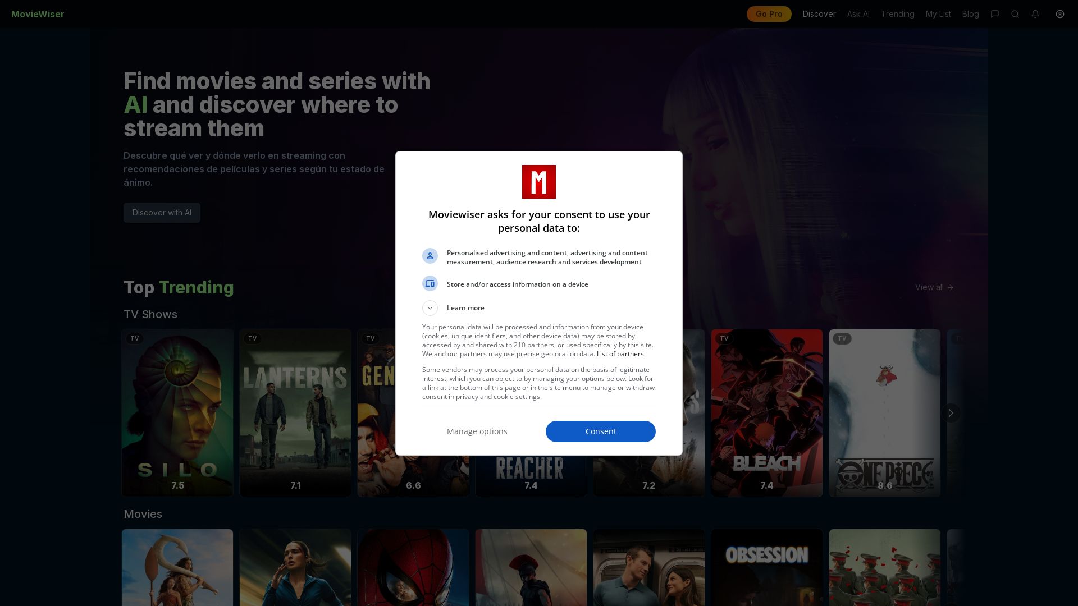Click the Movies section heading
This screenshot has width=1078, height=606.
click(143, 514)
